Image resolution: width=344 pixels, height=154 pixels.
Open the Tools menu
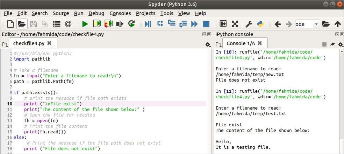click(167, 13)
